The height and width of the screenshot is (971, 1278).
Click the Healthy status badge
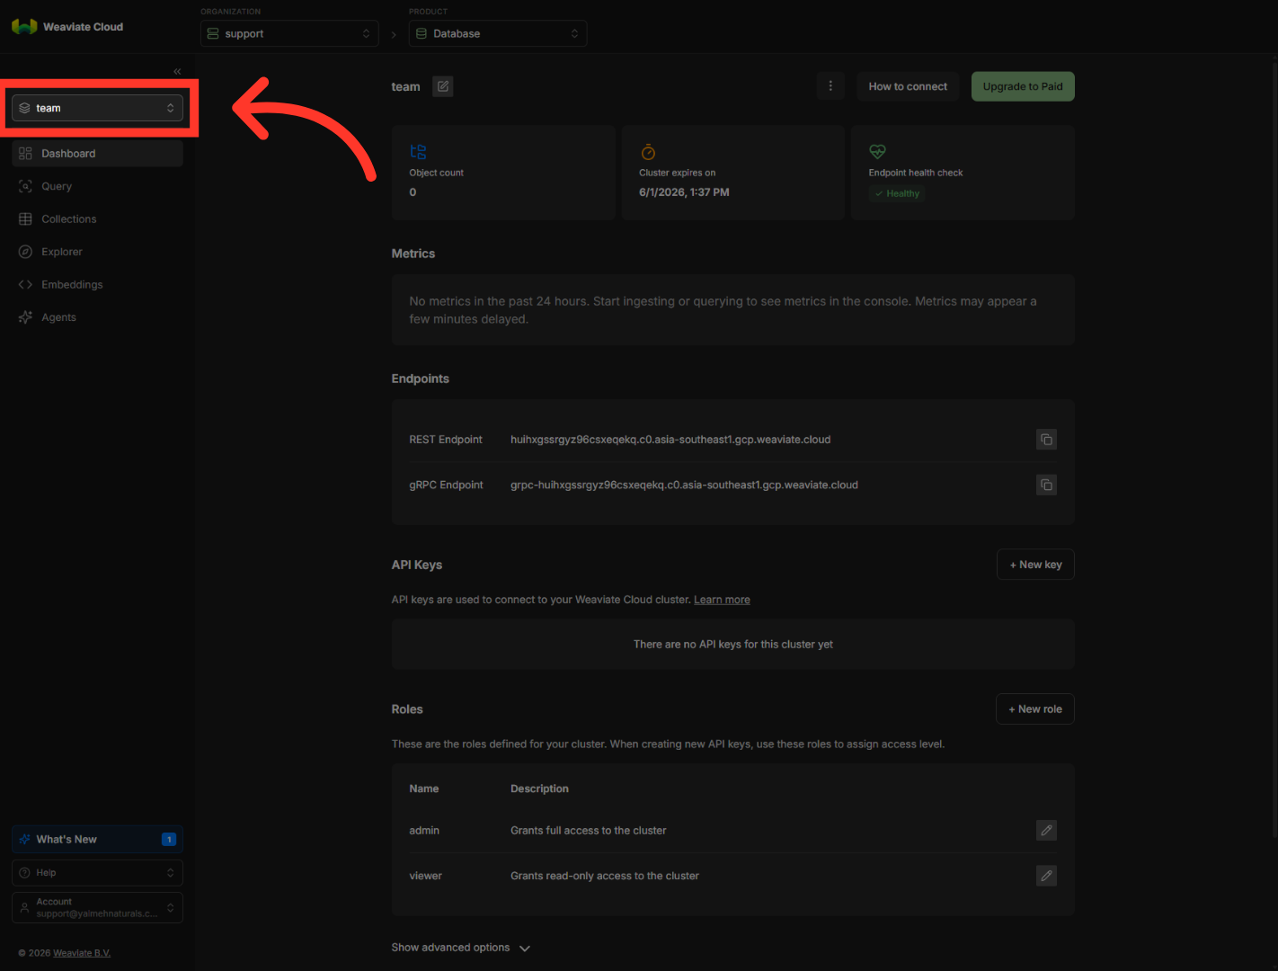click(897, 193)
